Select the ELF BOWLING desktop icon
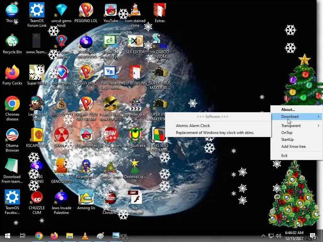The width and height of the screenshot is (323, 242). click(135, 75)
